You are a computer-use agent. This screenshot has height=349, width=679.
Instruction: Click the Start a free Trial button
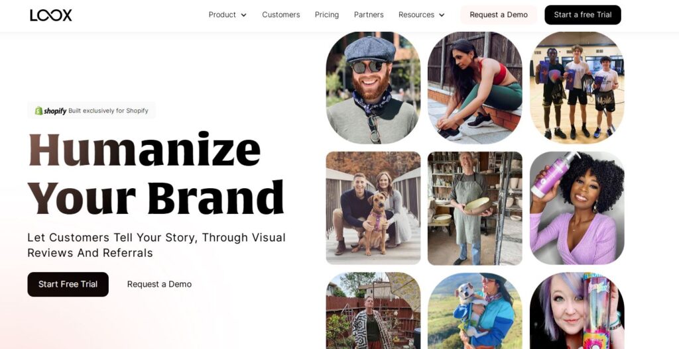click(583, 15)
